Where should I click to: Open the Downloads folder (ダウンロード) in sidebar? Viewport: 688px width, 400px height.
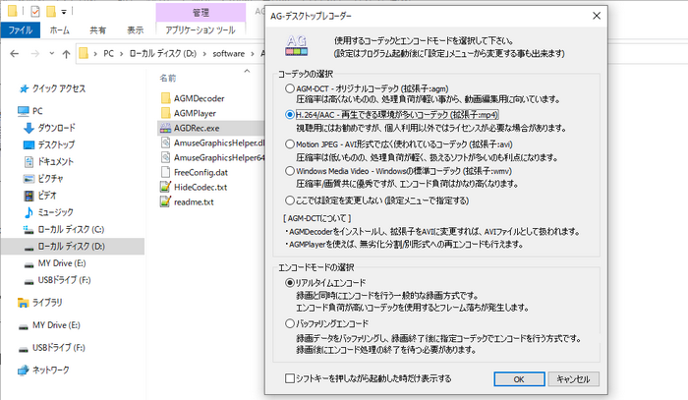pyautogui.click(x=25, y=128)
